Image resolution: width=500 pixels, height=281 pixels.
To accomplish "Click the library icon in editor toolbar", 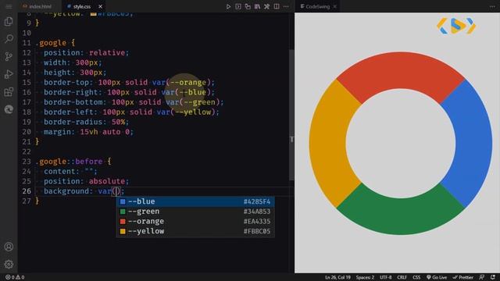I will point(257,6).
